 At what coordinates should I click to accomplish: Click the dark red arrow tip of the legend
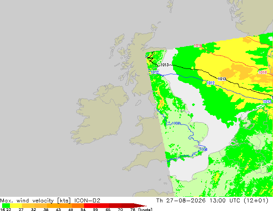point(140,205)
